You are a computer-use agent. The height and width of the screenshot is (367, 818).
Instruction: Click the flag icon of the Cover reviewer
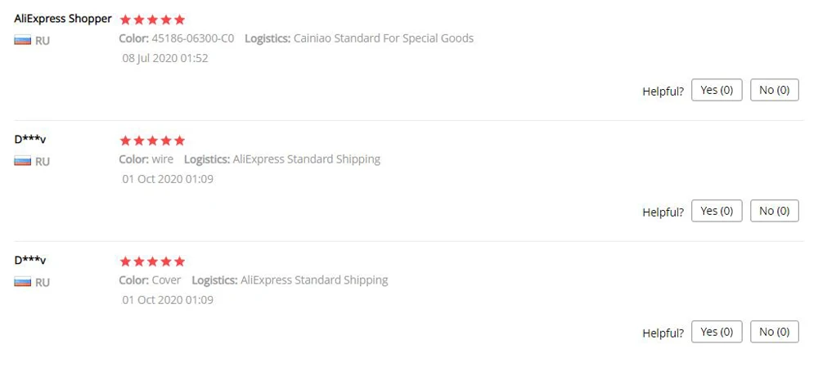pyautogui.click(x=23, y=282)
